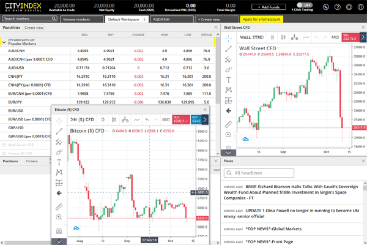Undo last action in Bitcoin chart
This screenshot has width=367, height=245.
147,120
